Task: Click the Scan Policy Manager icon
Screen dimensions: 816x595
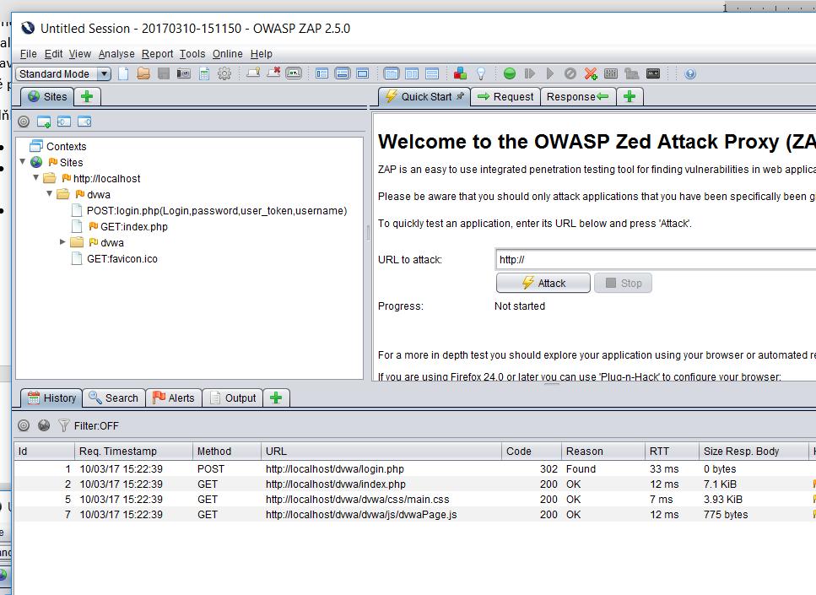Action: 611,73
